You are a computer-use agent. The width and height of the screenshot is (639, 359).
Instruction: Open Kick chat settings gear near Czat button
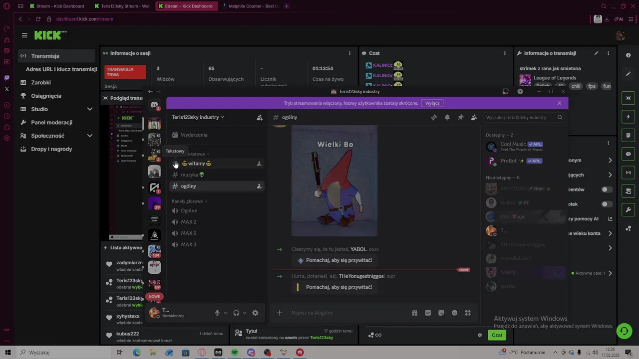(x=480, y=335)
